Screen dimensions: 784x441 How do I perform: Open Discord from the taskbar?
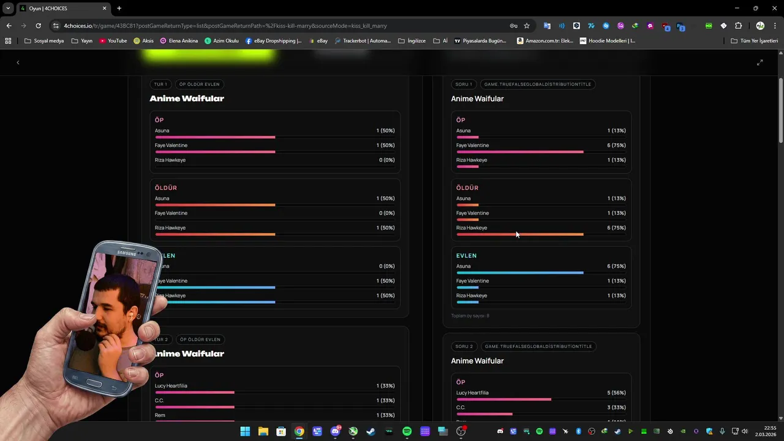pyautogui.click(x=335, y=431)
